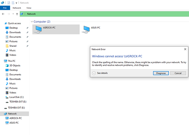Image resolution: width=189 pixels, height=135 pixels.
Task: Open the View ribbon tab
Action: click(x=29, y=8)
